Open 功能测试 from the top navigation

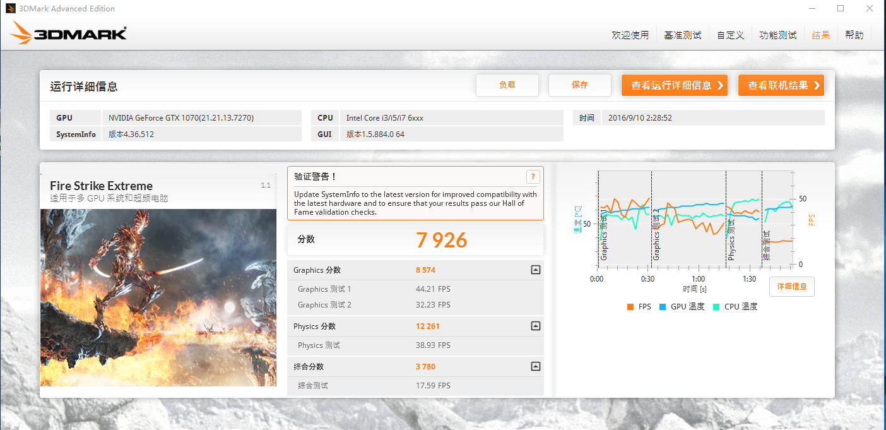click(777, 35)
